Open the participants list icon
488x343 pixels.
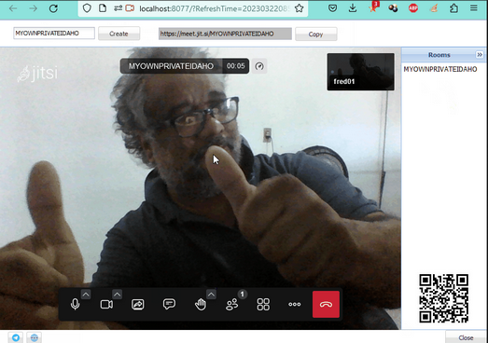pyautogui.click(x=231, y=304)
